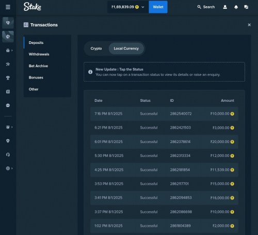Image resolution: width=258 pixels, height=235 pixels.
Task: Tap Successful status for 6:21 PM deposit
Action: [x=149, y=128]
